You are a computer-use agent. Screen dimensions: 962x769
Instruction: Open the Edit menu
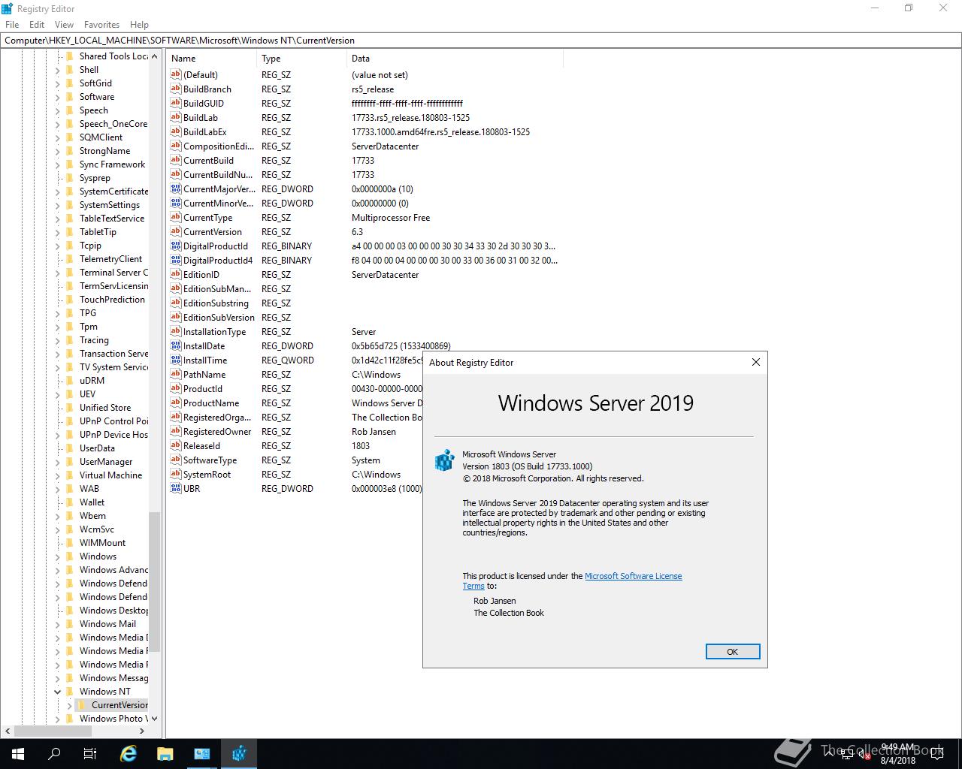[x=36, y=24]
